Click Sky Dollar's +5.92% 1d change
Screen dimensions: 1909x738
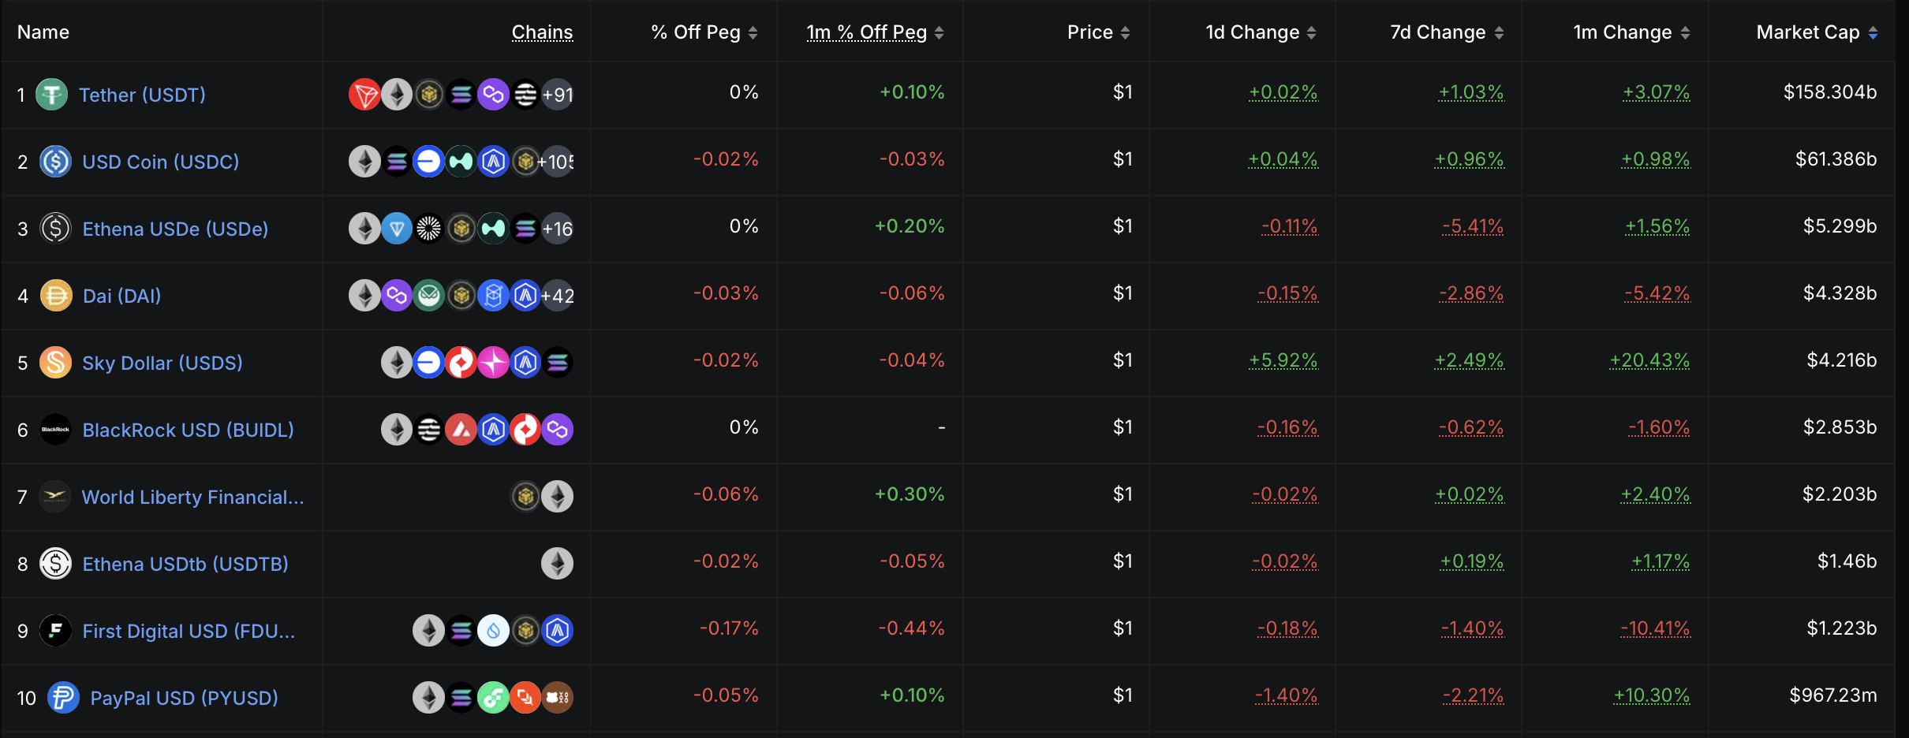point(1283,360)
